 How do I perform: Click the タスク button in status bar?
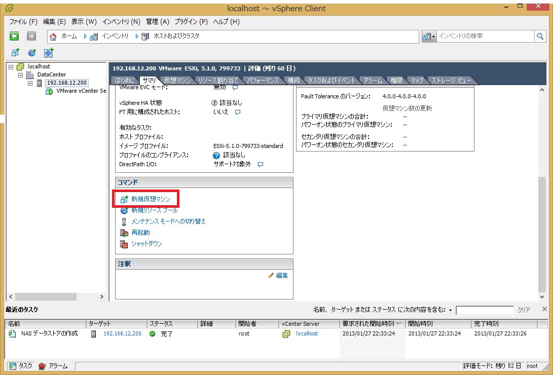[20, 366]
